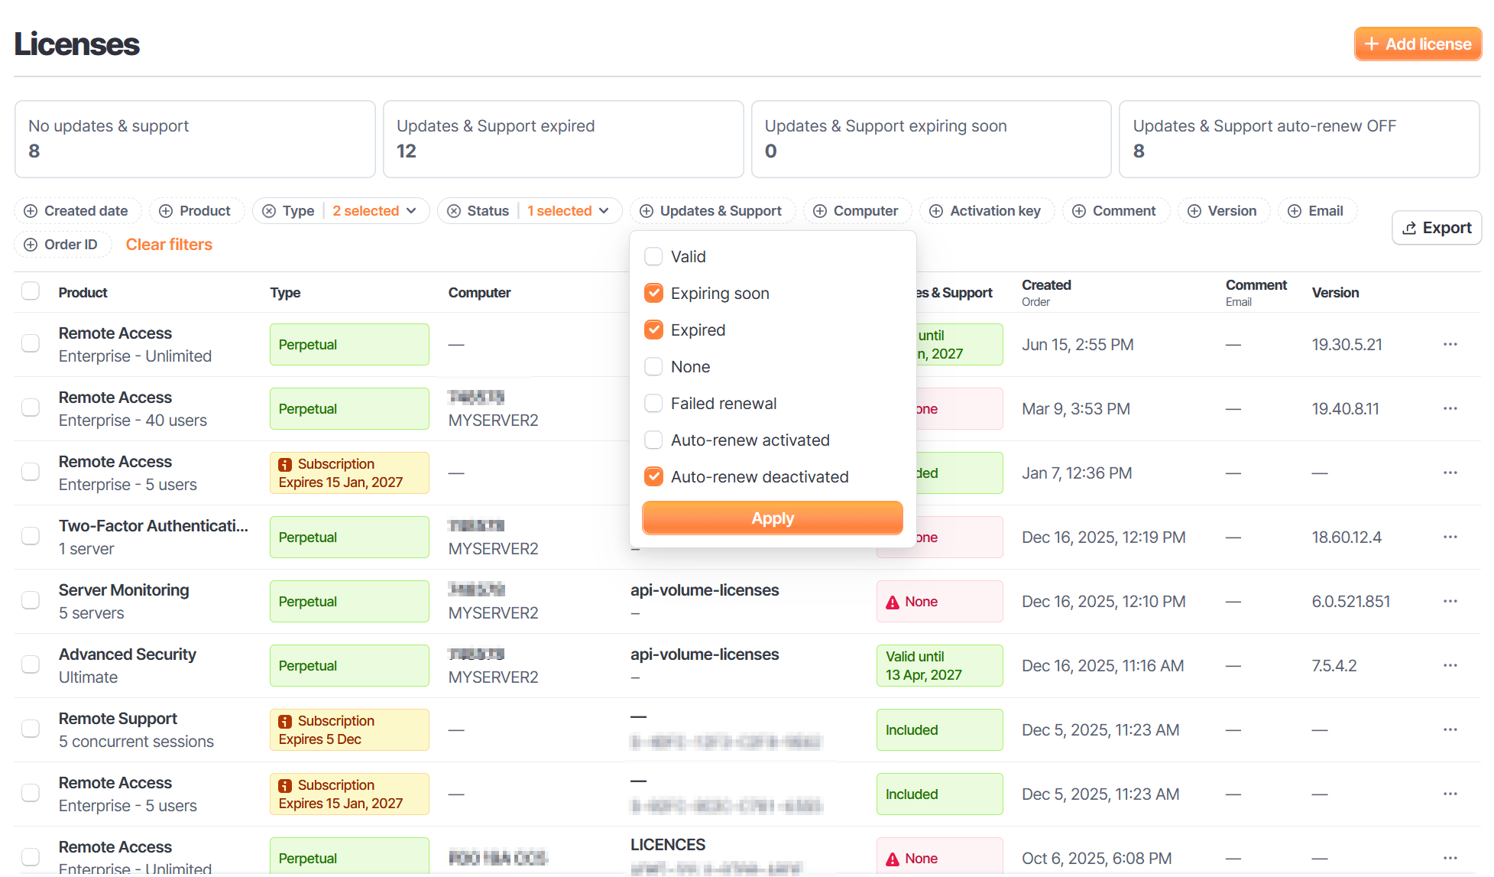This screenshot has height=877, width=1494.
Task: Tick the select-all checkbox in table header
Action: click(x=31, y=291)
